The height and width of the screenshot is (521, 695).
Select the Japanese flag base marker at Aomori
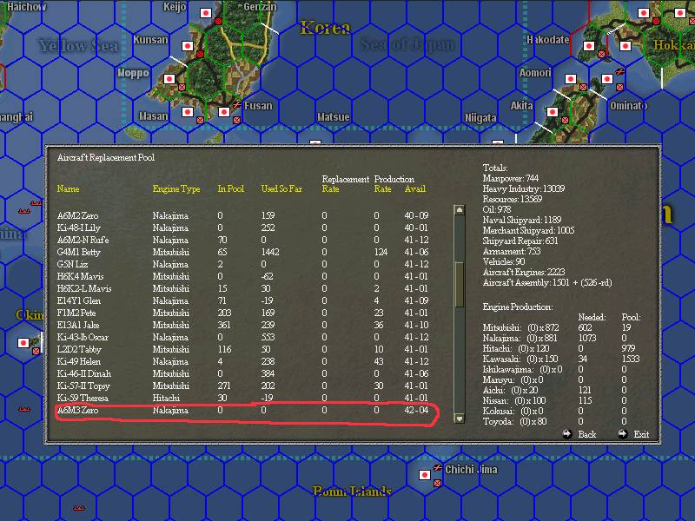(571, 79)
